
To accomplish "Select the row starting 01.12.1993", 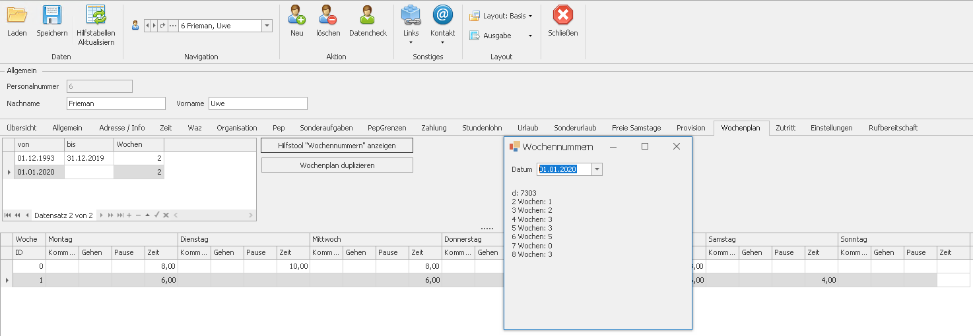I will pos(40,158).
